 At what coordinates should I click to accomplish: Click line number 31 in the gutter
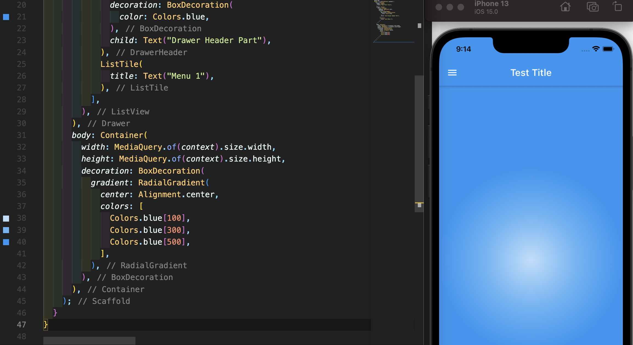[x=21, y=135]
